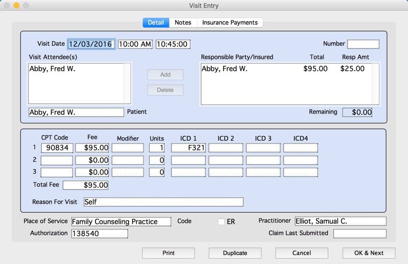The image size is (408, 264).
Task: Enable the ER checkbox
Action: (221, 222)
